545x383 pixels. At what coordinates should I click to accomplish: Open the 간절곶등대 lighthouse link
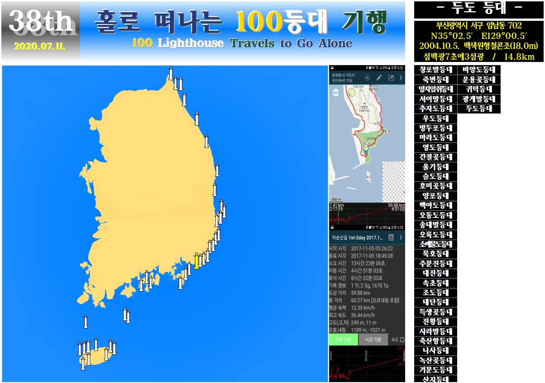pyautogui.click(x=435, y=157)
